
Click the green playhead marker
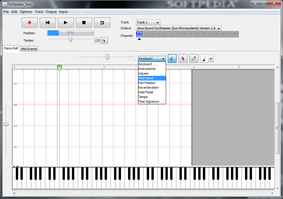point(59,67)
